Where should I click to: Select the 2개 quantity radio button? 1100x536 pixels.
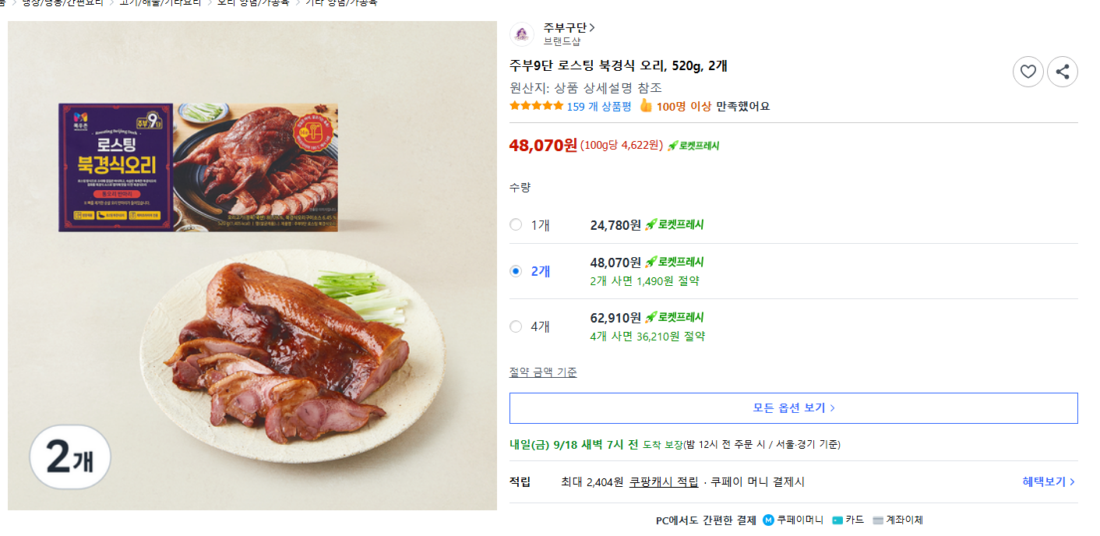pyautogui.click(x=516, y=271)
